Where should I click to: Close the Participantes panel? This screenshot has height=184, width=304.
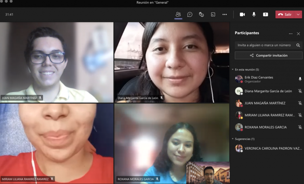[298, 33]
